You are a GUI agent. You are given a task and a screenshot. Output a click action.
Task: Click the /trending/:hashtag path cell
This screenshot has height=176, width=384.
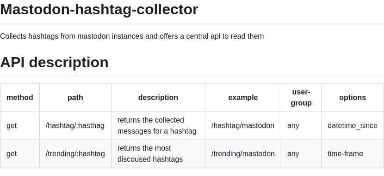(75, 154)
